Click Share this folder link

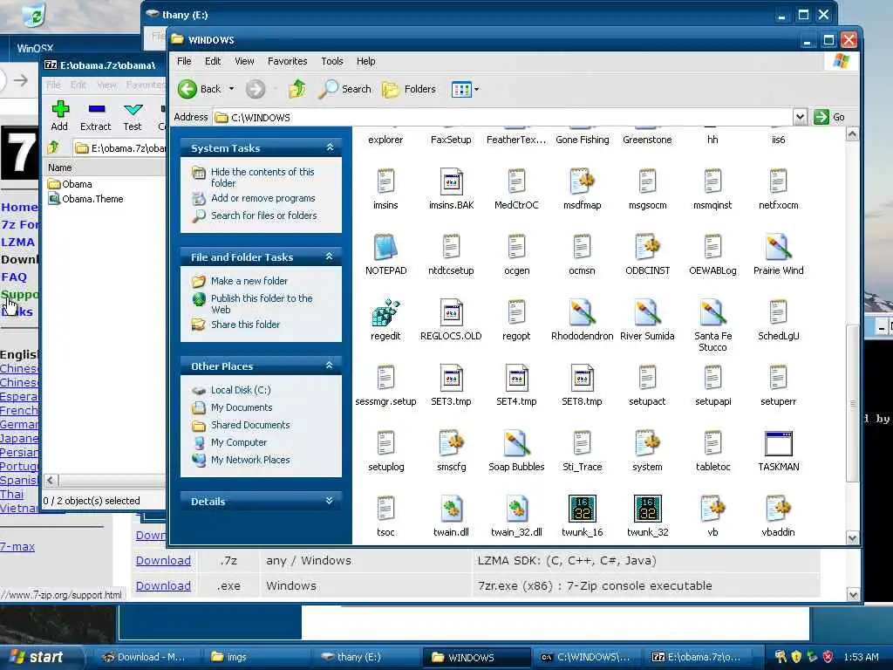245,325
